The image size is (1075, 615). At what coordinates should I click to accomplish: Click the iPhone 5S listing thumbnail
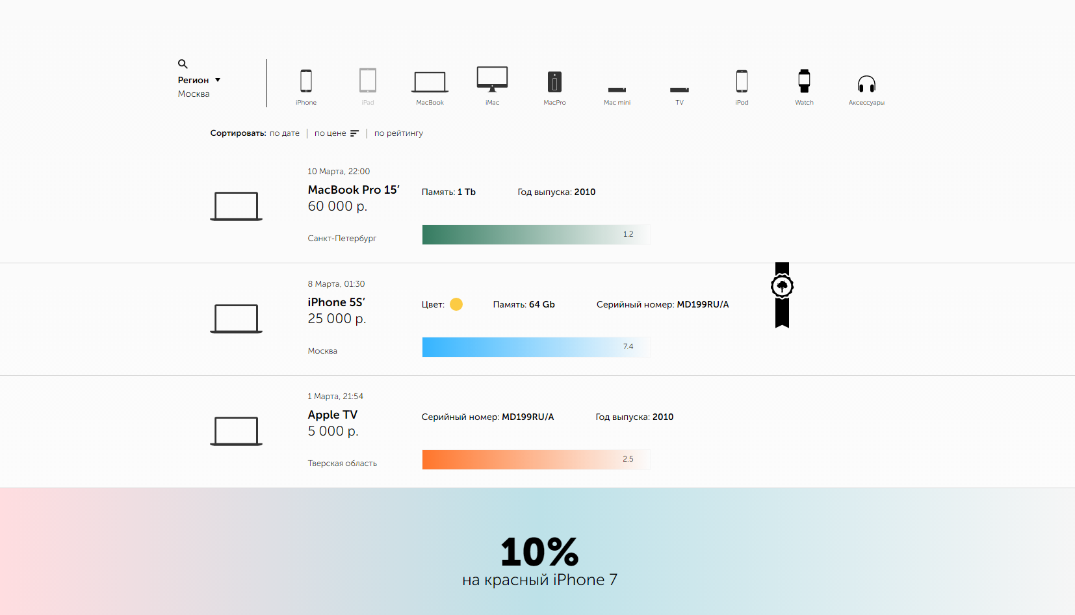(x=236, y=319)
